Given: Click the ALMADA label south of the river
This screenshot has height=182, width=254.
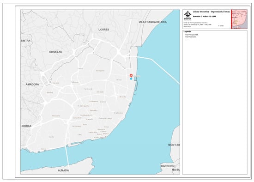Looking at the screenshot, I should pos(63,170).
